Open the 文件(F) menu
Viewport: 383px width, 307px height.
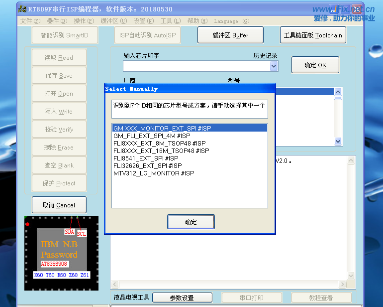[x=30, y=21]
